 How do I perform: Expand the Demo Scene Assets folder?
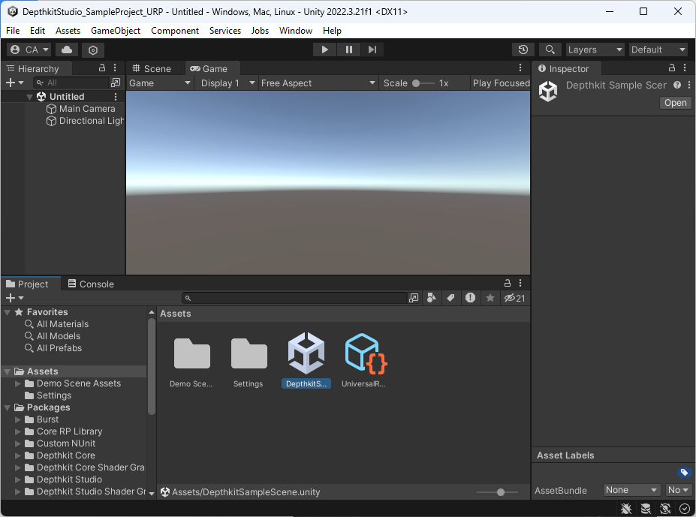point(19,383)
